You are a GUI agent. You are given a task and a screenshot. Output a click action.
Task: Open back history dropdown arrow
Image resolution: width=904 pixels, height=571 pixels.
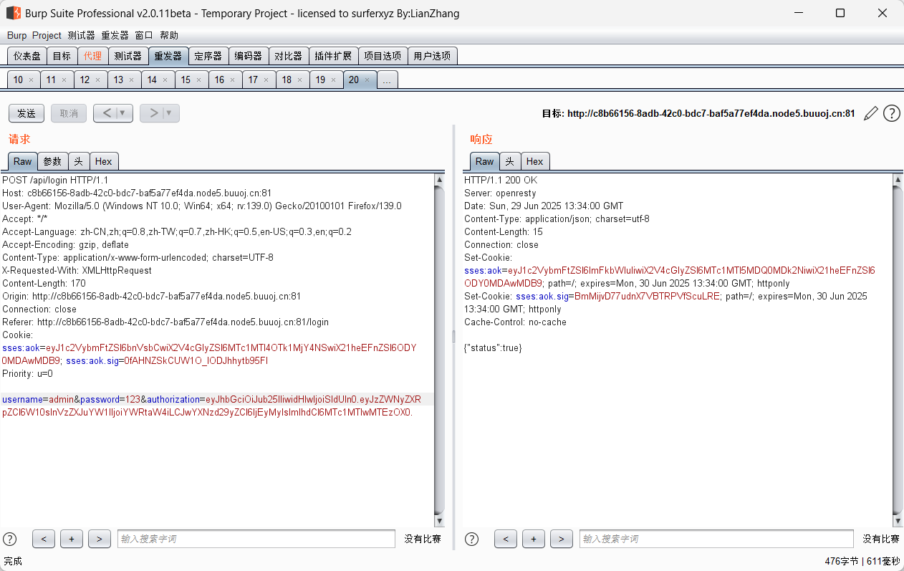pos(124,113)
